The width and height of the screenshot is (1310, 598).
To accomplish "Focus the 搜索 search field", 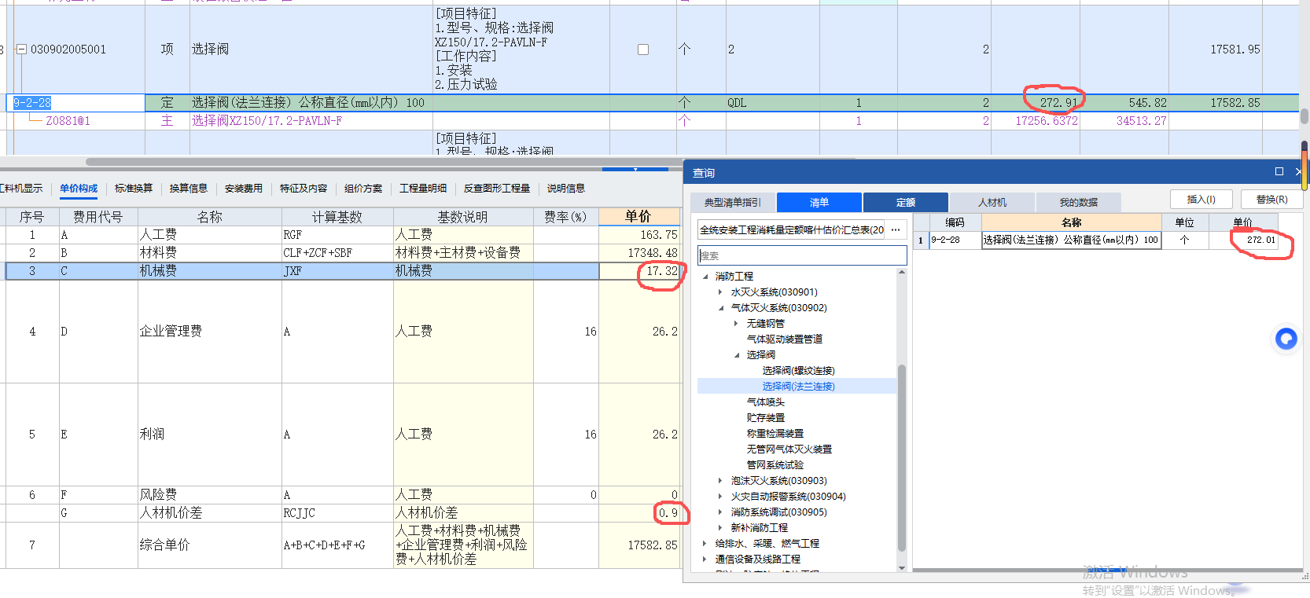I will (802, 255).
